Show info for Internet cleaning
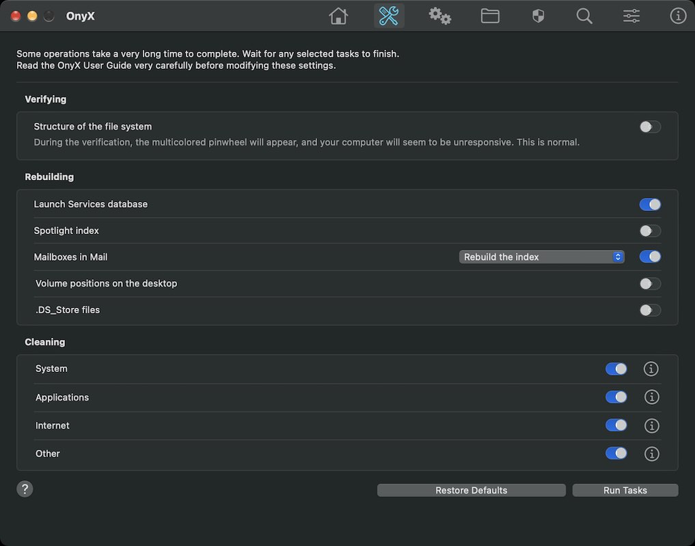Viewport: 695px width, 546px height. click(651, 426)
